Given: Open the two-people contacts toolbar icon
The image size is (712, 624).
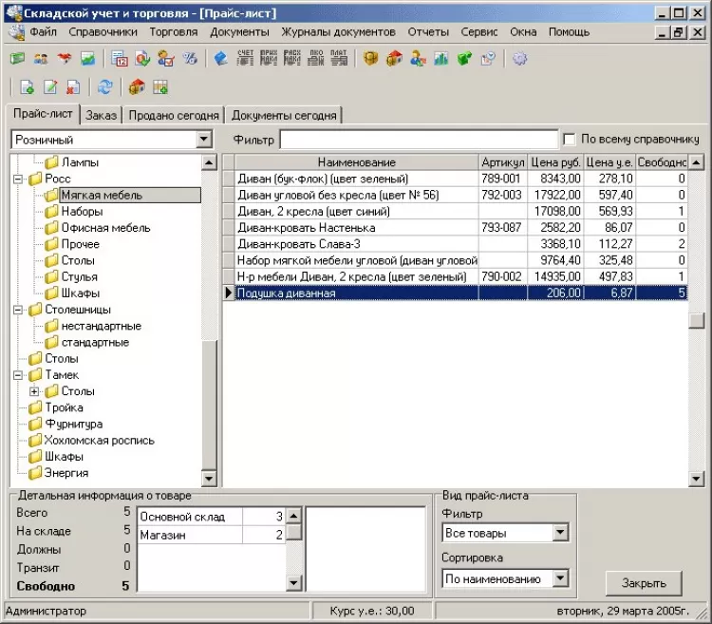Looking at the screenshot, I should click(41, 59).
